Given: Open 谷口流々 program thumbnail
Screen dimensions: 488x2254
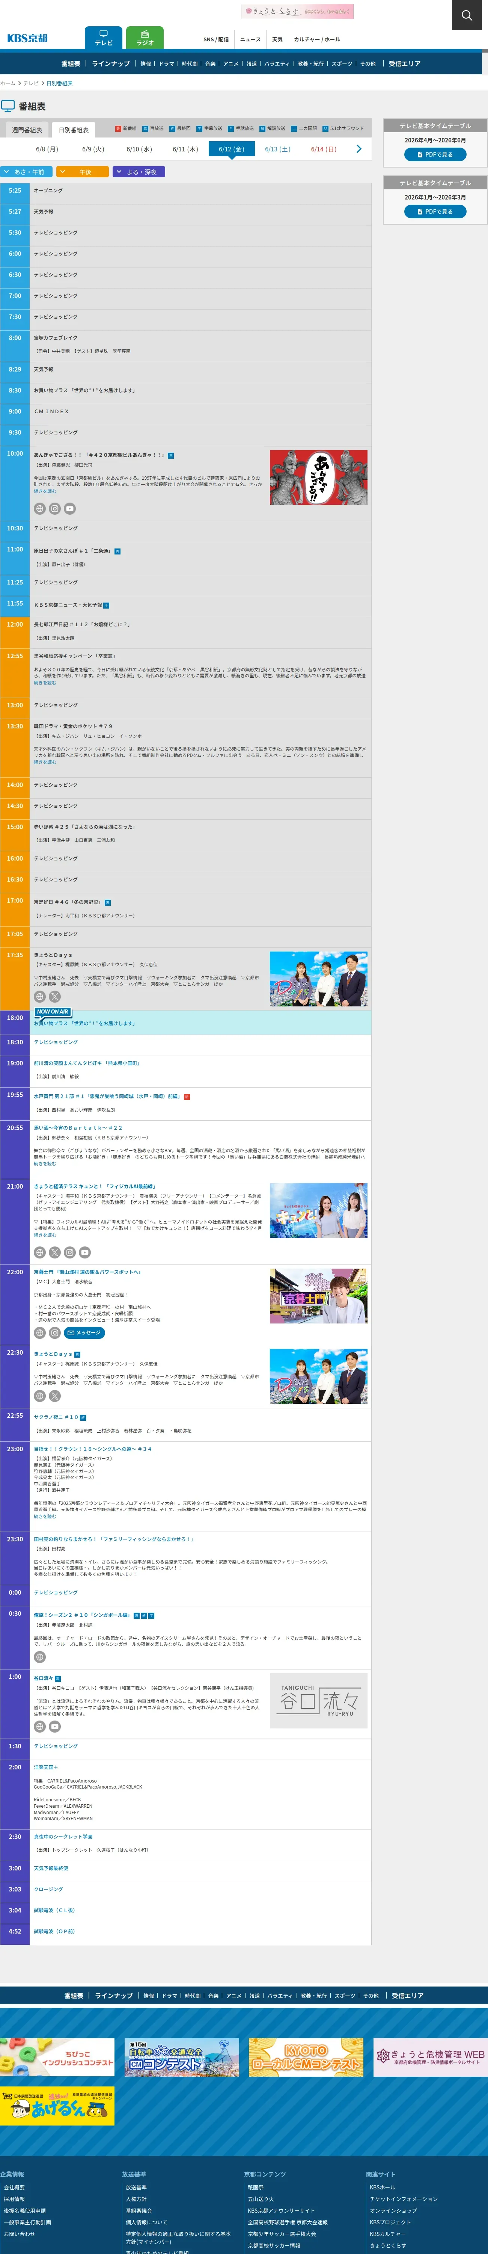Looking at the screenshot, I should point(318,1701).
